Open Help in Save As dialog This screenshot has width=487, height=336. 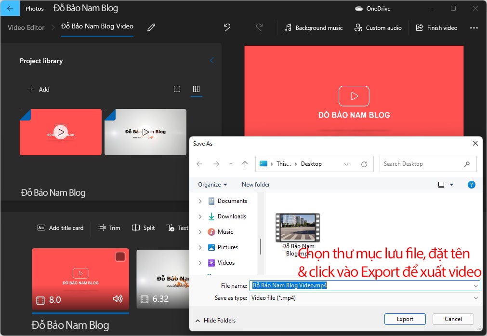(471, 185)
